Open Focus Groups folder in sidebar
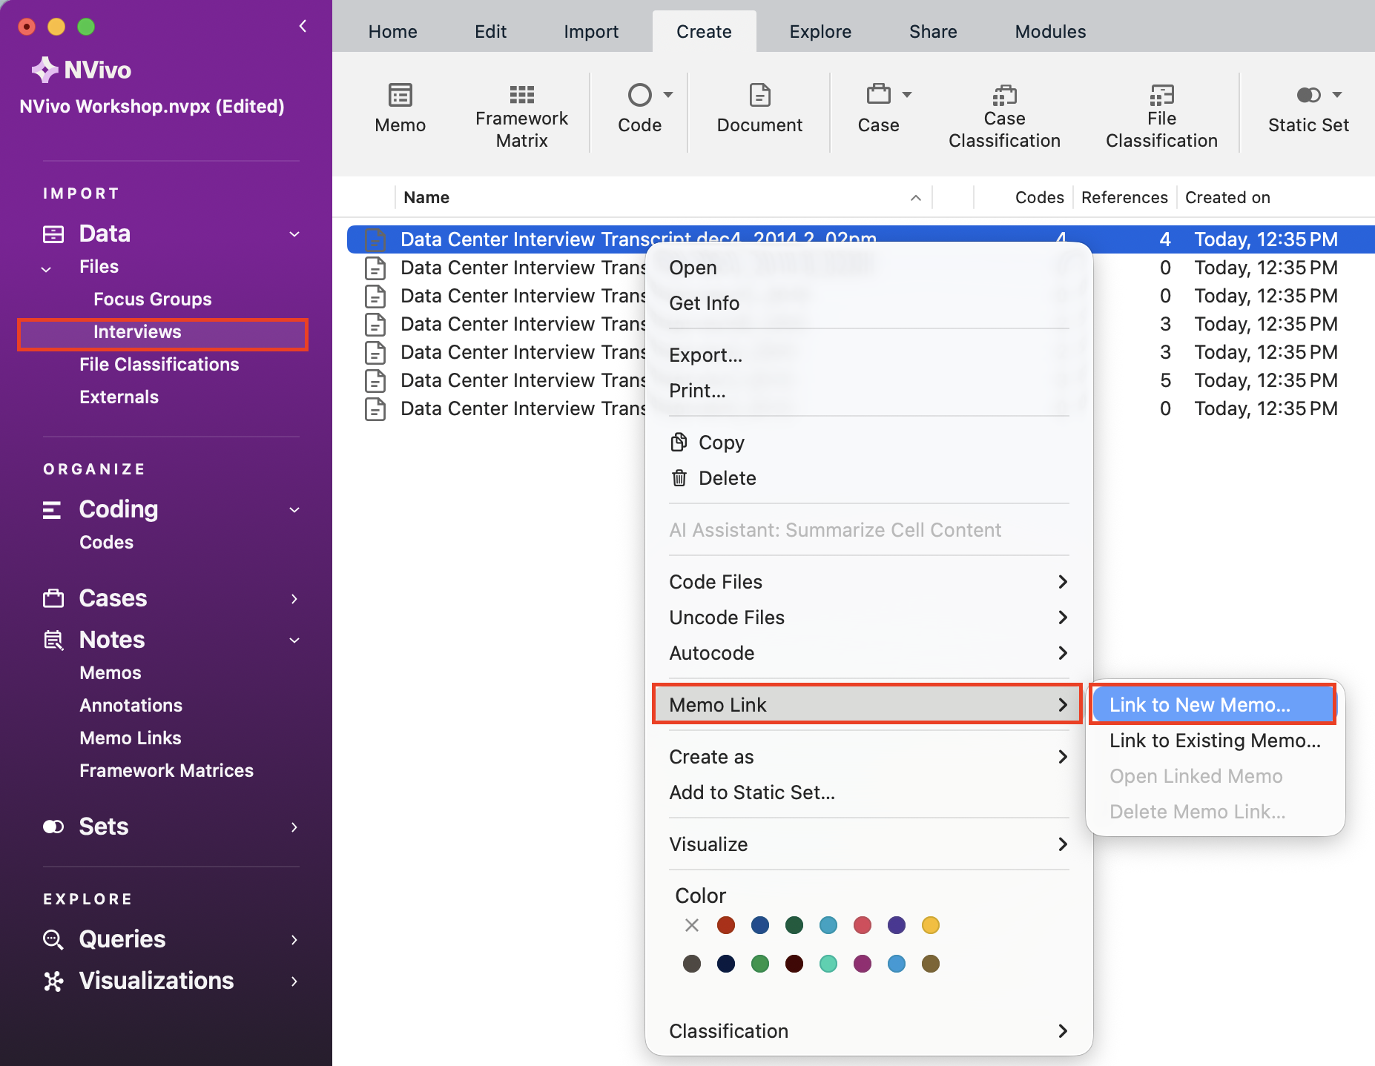The image size is (1375, 1066). pyautogui.click(x=153, y=299)
